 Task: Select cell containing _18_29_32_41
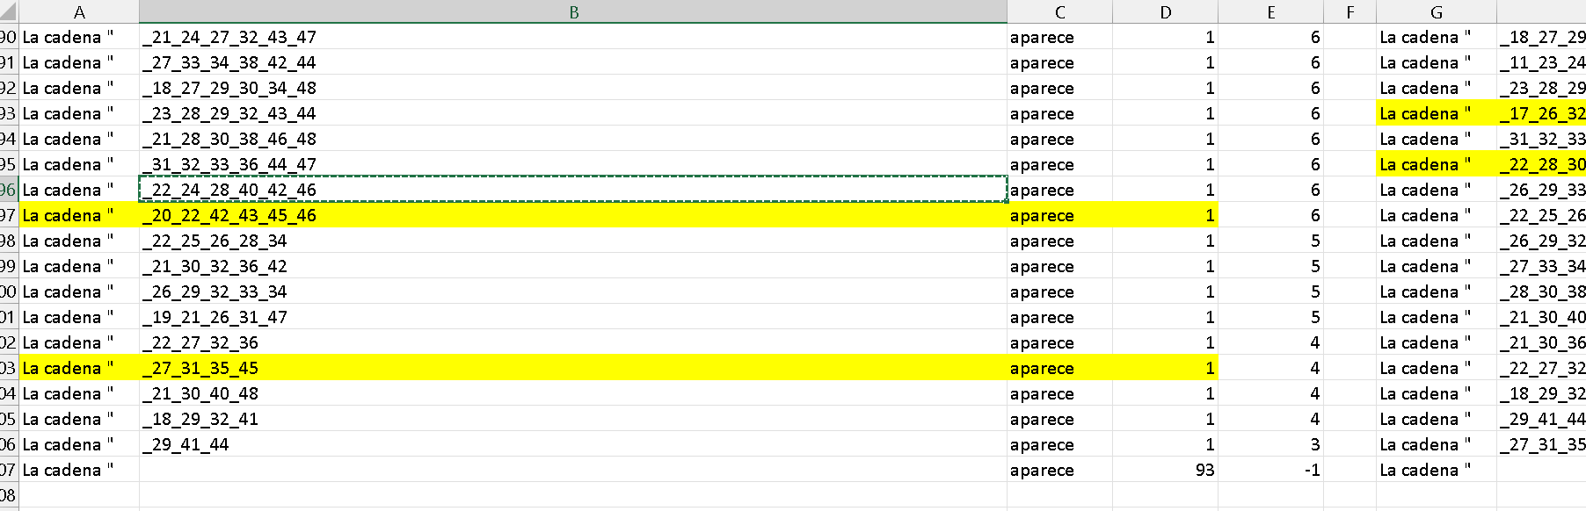573,419
